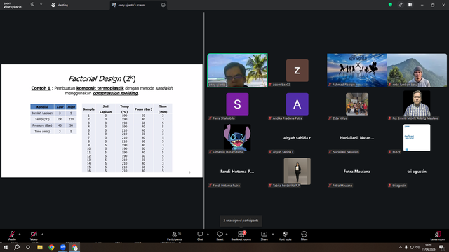Click the system tray microphone icon

406,247
